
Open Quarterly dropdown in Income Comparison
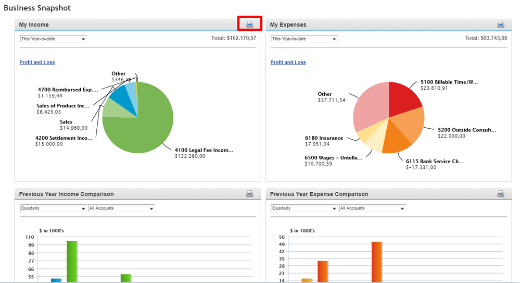click(x=54, y=208)
